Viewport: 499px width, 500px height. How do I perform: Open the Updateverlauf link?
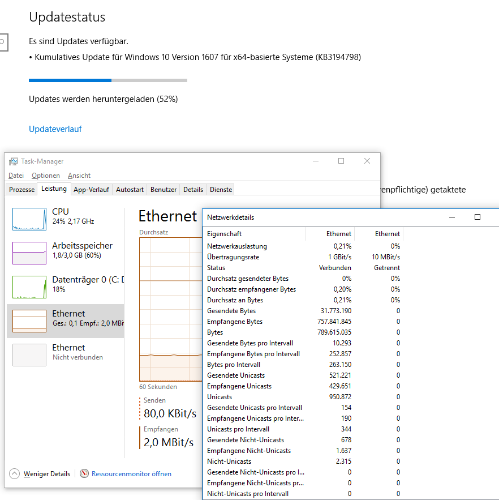(55, 129)
